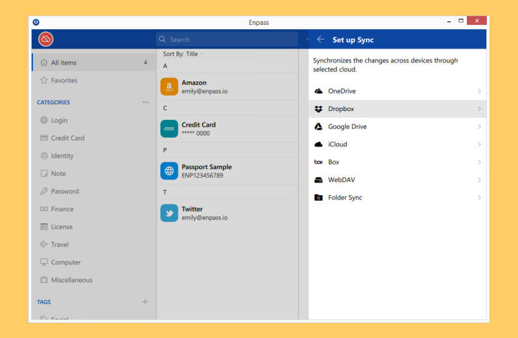Open the Sort By Title dropdown

pyautogui.click(x=183, y=54)
